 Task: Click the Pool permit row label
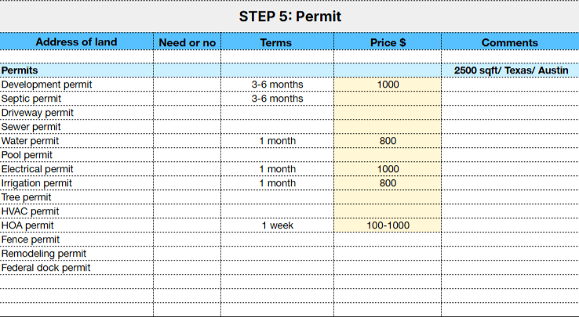point(76,155)
